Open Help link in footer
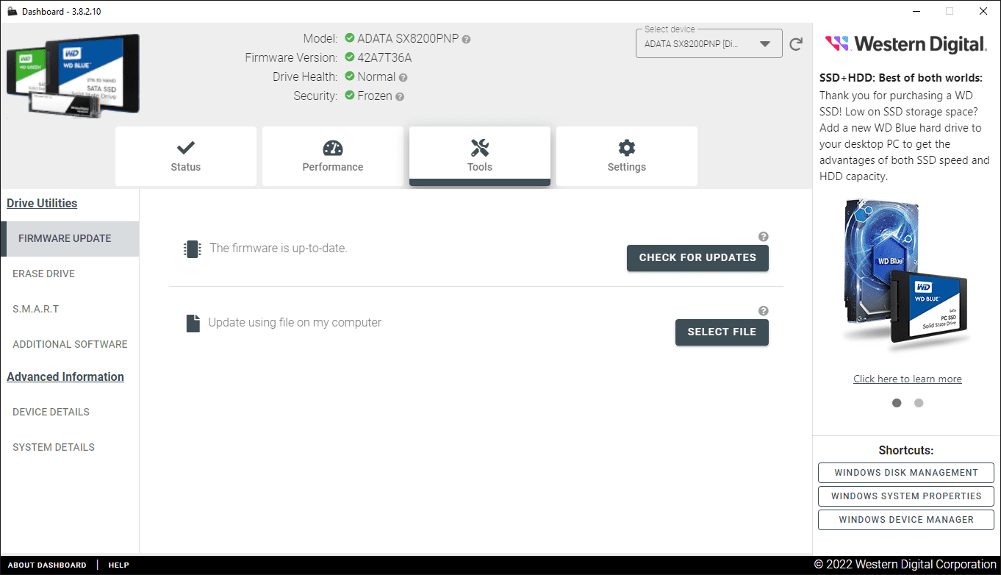1001x575 pixels. 119,565
